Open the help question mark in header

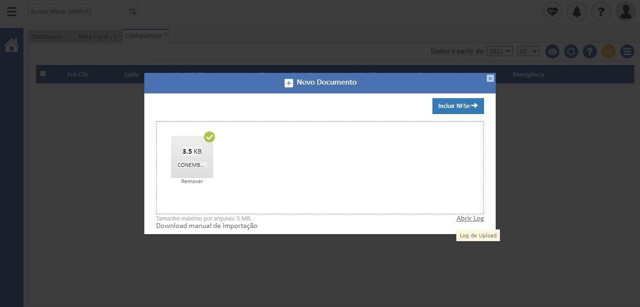(x=601, y=12)
